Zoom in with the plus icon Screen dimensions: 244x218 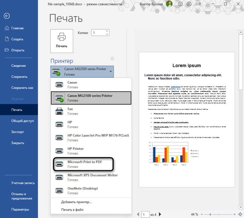click(x=235, y=214)
